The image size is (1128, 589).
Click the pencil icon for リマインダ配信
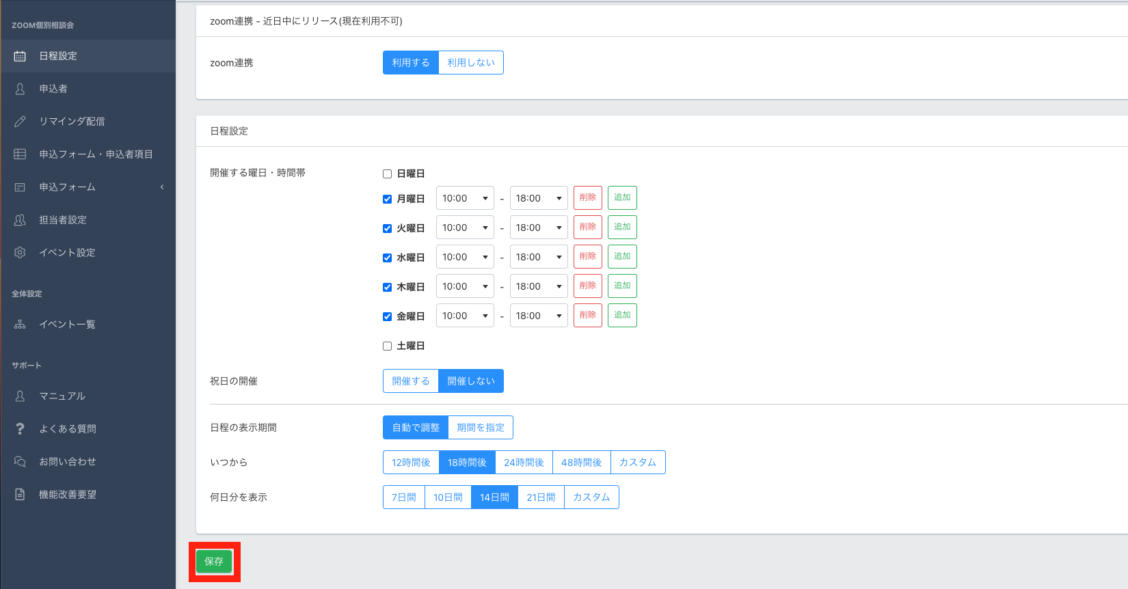coord(20,122)
